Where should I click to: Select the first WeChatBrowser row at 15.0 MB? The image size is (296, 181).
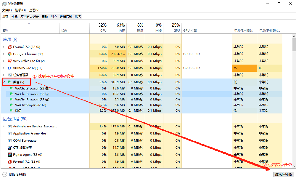coord(141,88)
